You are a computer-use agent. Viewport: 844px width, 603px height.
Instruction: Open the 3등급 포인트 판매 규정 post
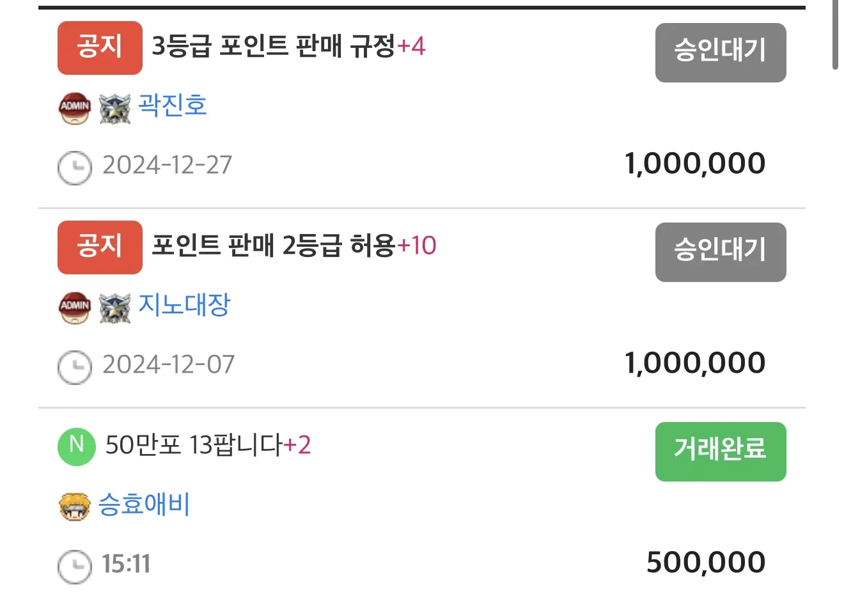tap(274, 47)
